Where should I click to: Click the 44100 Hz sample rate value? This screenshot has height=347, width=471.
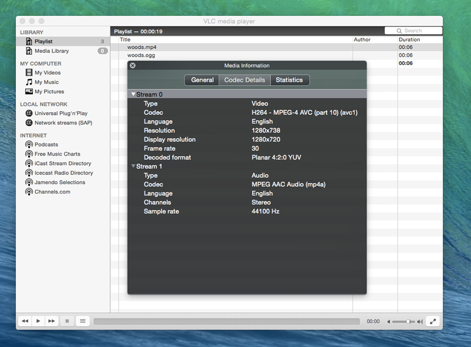266,212
